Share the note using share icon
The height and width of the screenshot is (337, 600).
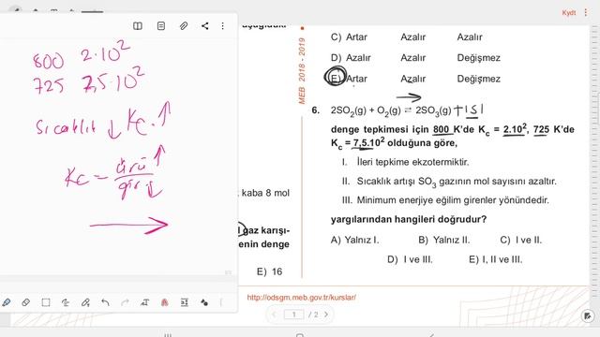205,26
